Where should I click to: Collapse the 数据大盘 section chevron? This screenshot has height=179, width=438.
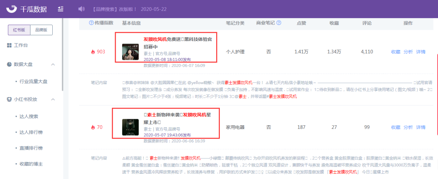(x=53, y=64)
